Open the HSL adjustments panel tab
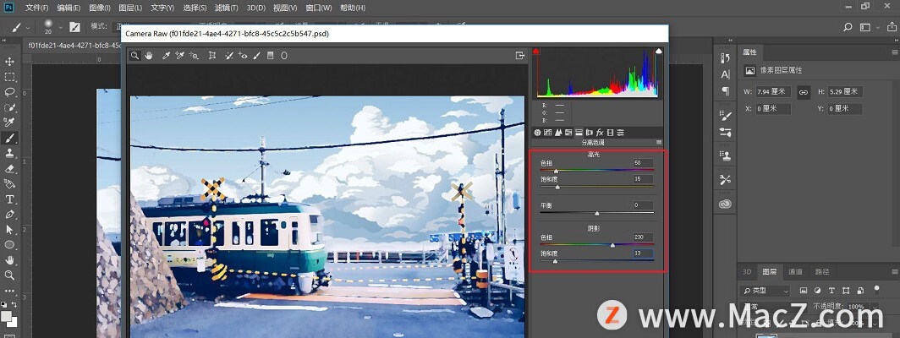Image resolution: width=900 pixels, height=338 pixels. point(568,133)
